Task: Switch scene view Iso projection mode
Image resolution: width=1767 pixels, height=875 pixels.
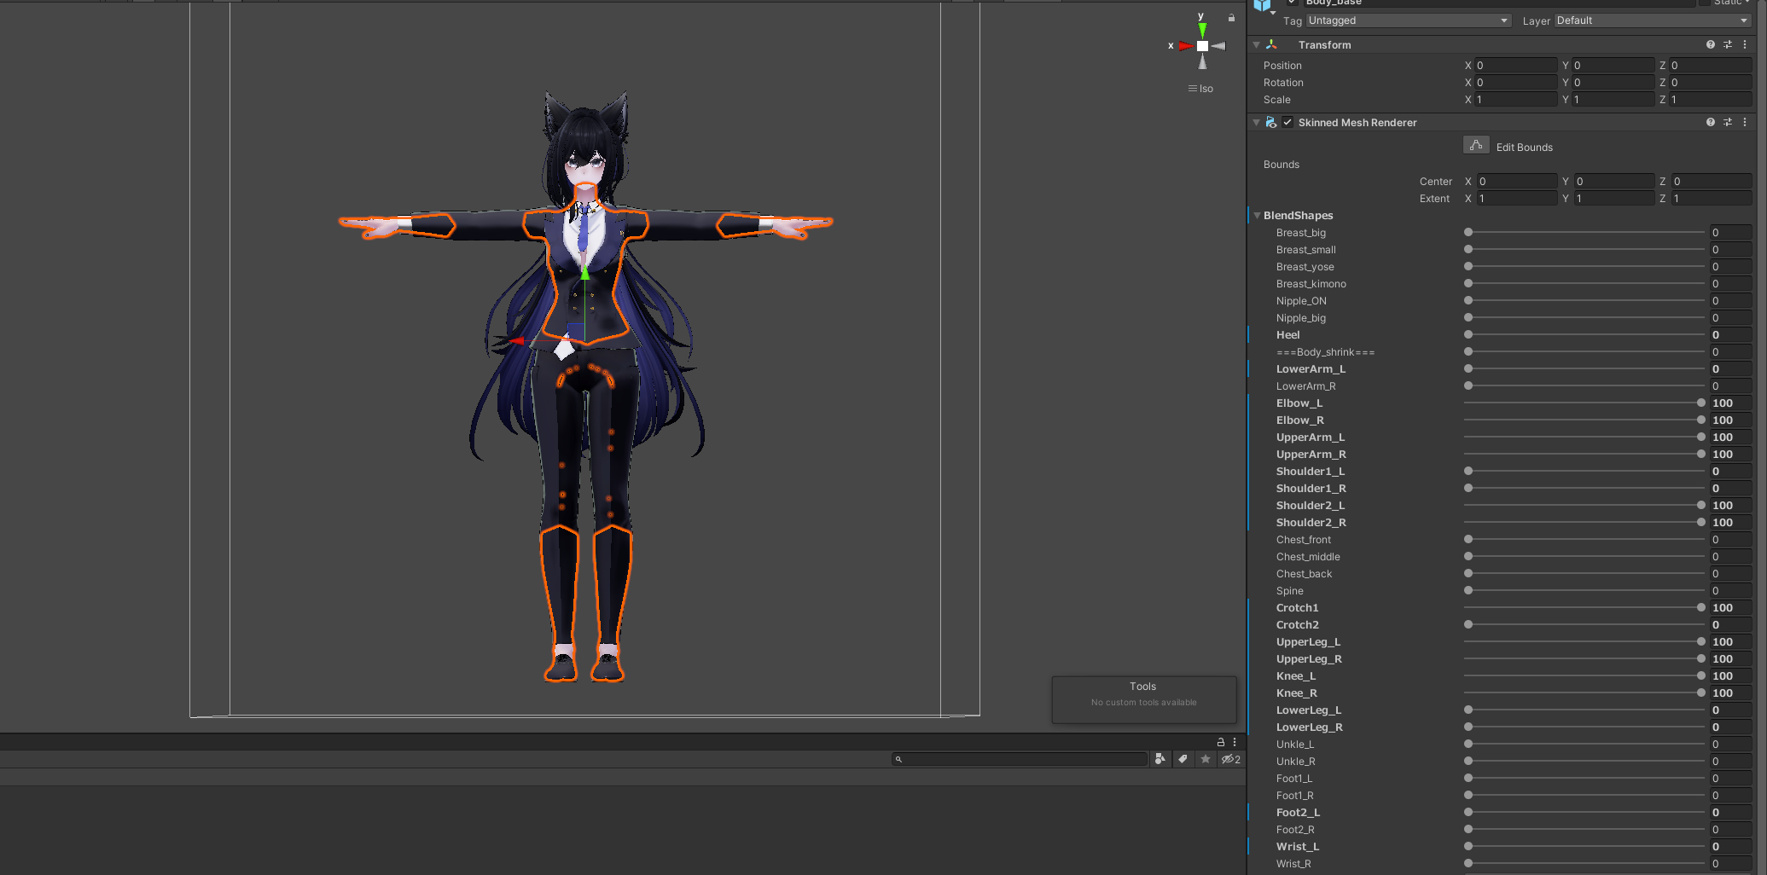Action: [1200, 89]
